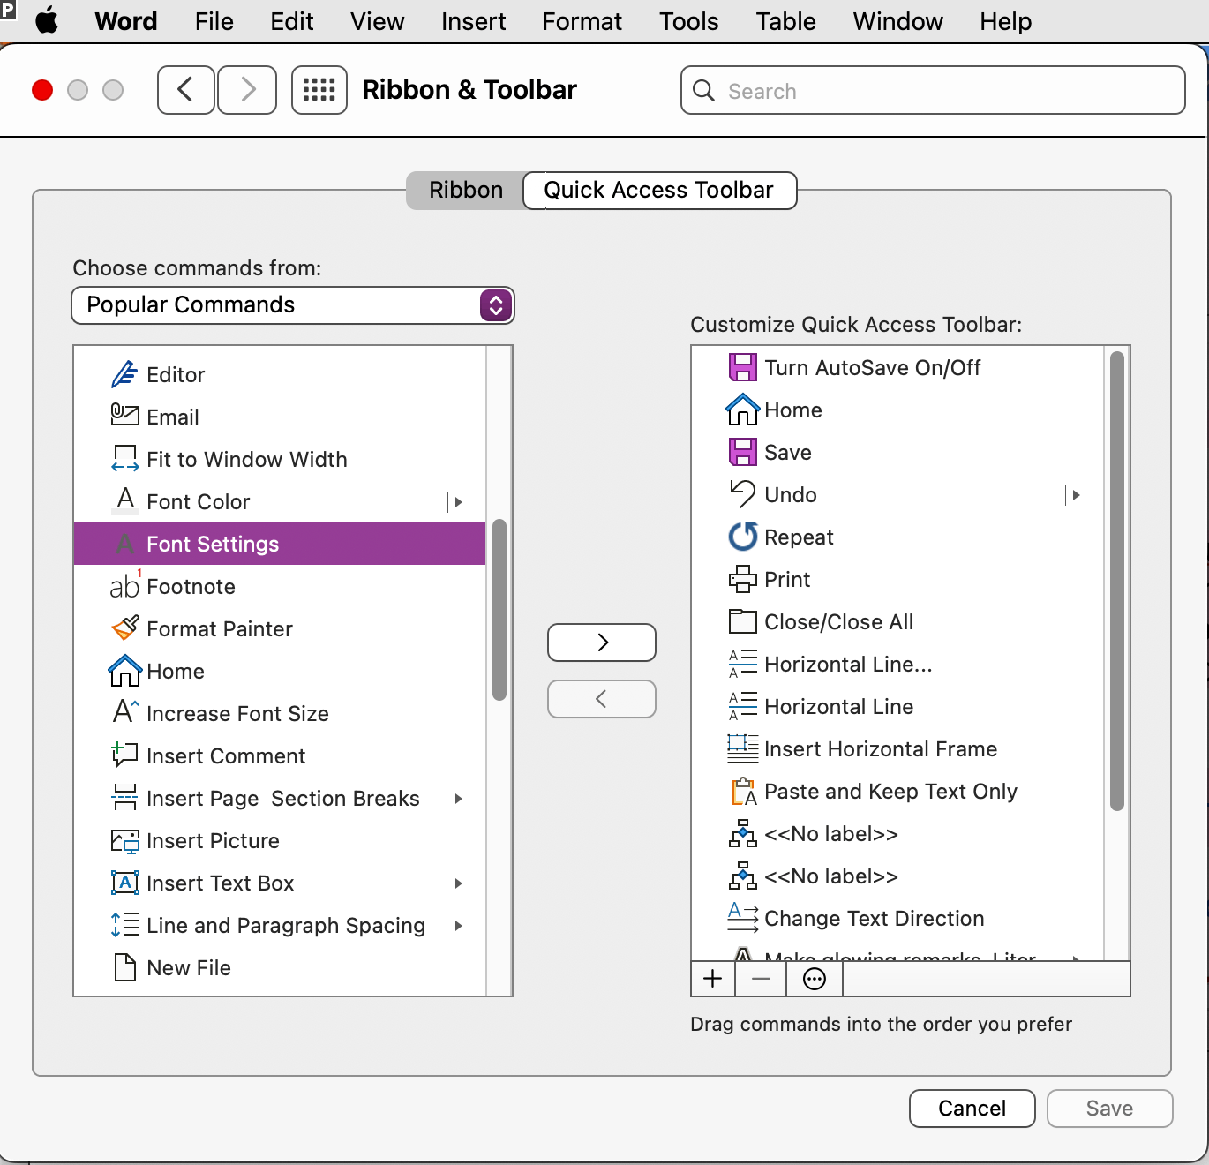Click the Home icon in the Quick Access list
This screenshot has height=1165, width=1209.
(742, 409)
